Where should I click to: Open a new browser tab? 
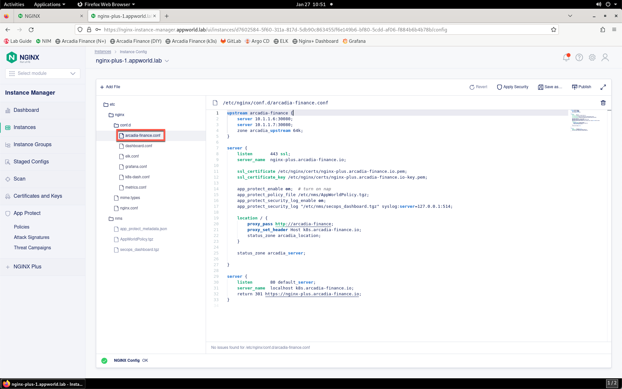click(167, 16)
